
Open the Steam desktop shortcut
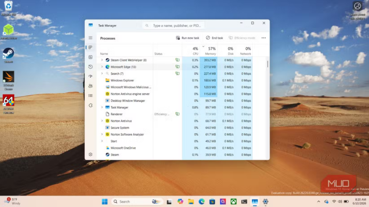tap(8, 56)
